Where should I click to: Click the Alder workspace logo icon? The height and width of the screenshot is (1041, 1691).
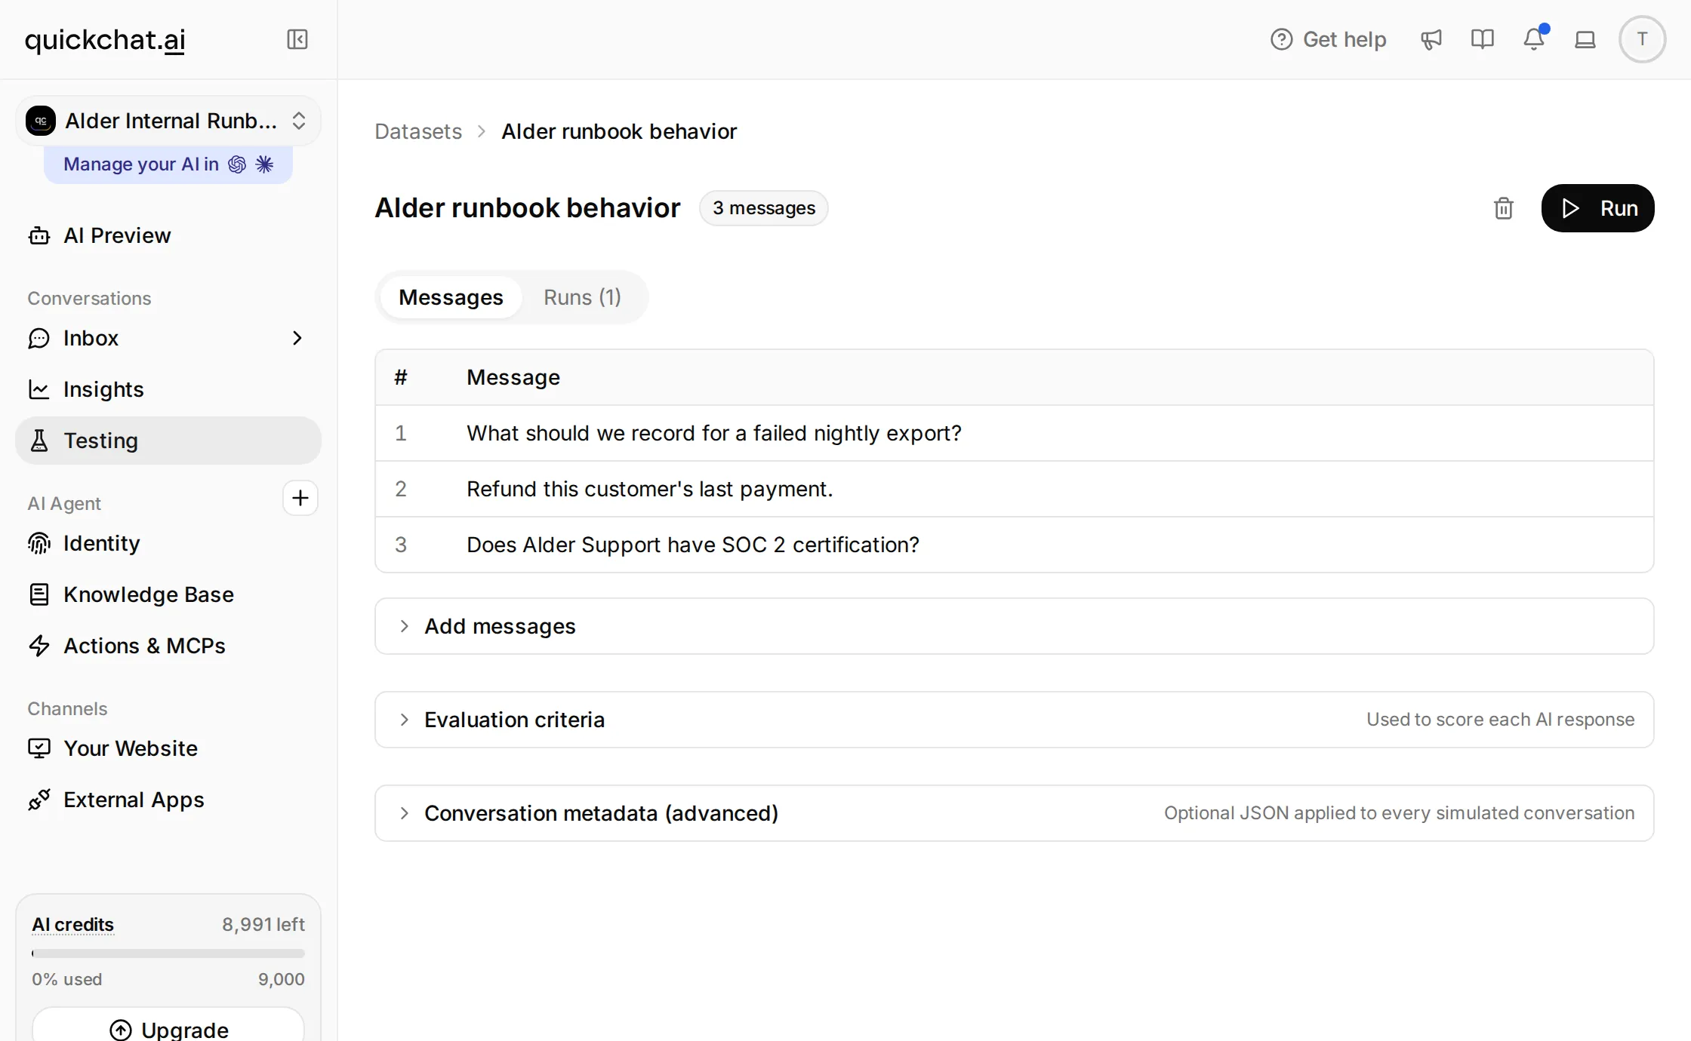[x=41, y=121]
